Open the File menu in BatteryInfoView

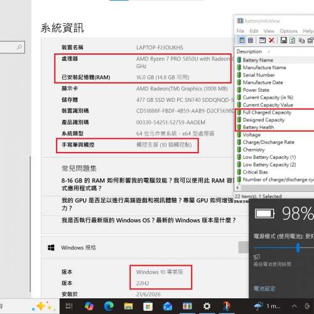[x=240, y=31]
